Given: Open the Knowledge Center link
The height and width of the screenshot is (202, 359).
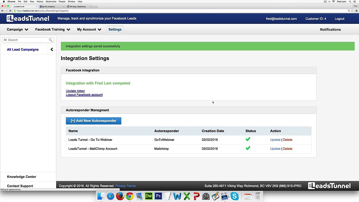Looking at the screenshot, I should (x=22, y=177).
